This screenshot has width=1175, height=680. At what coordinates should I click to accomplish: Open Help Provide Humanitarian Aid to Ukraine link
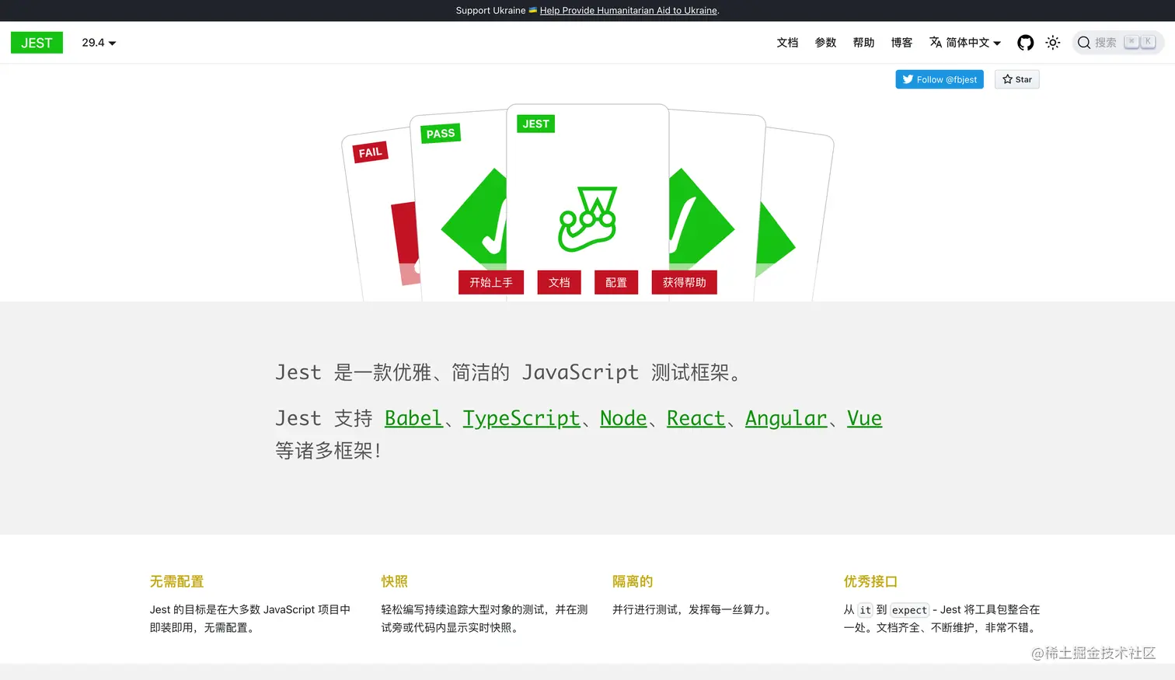pos(629,10)
